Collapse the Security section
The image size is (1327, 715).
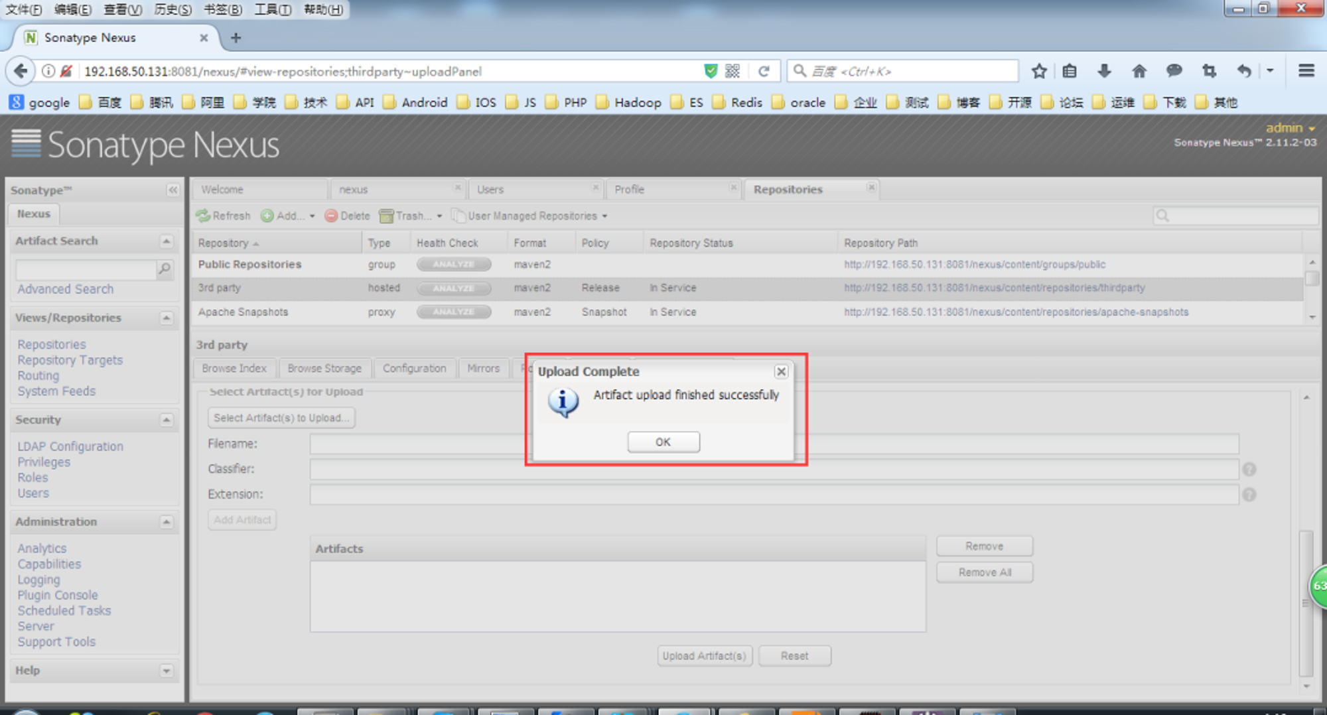pos(167,421)
